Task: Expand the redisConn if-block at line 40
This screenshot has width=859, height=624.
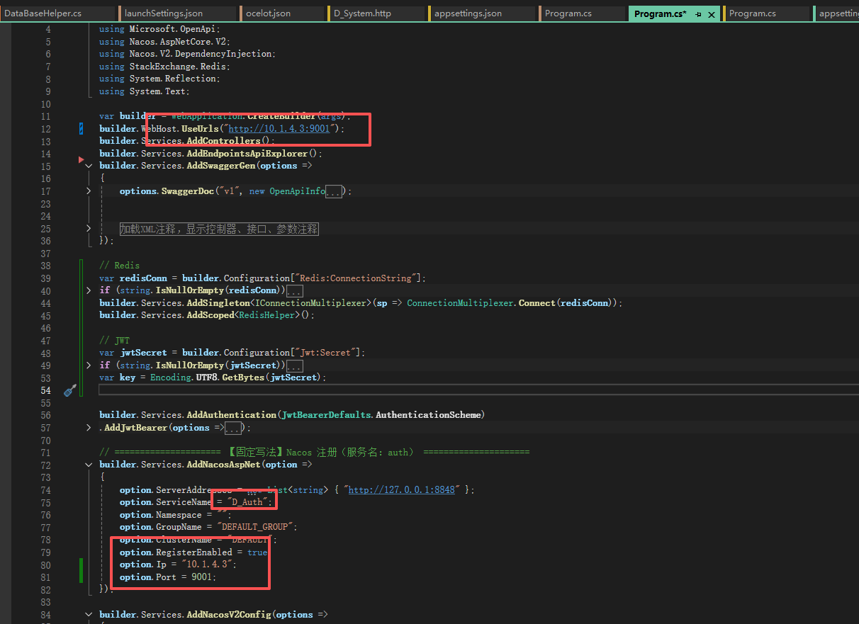Action: click(x=89, y=290)
